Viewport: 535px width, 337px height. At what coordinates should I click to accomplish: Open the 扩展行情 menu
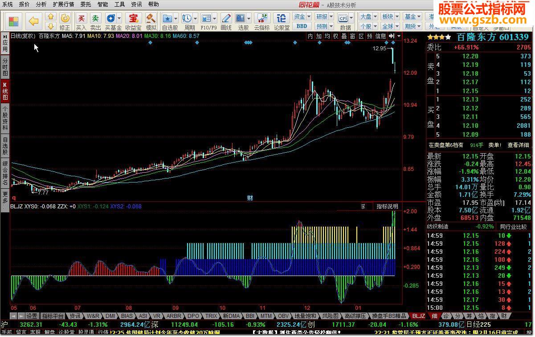(63, 4)
